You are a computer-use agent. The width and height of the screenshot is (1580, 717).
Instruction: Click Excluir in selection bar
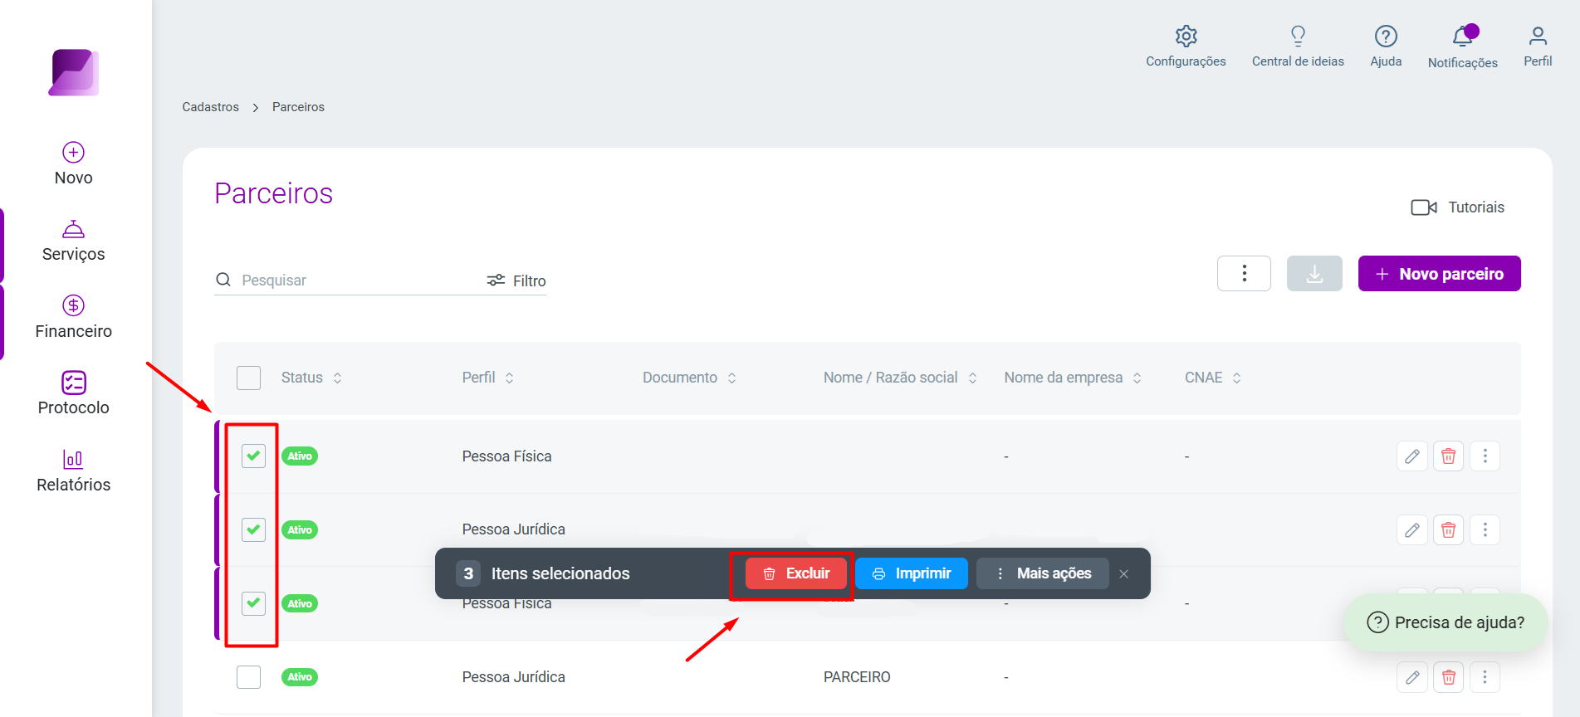795,573
